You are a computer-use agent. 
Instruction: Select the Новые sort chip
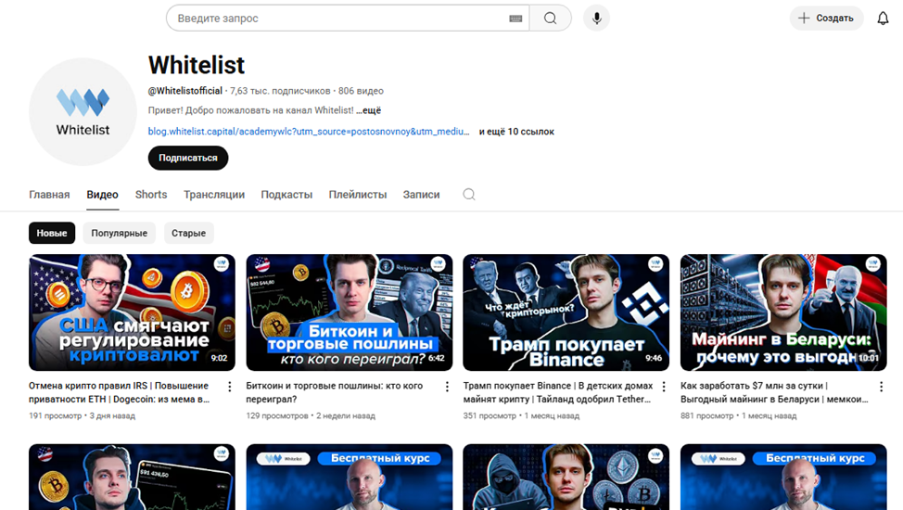coord(52,233)
